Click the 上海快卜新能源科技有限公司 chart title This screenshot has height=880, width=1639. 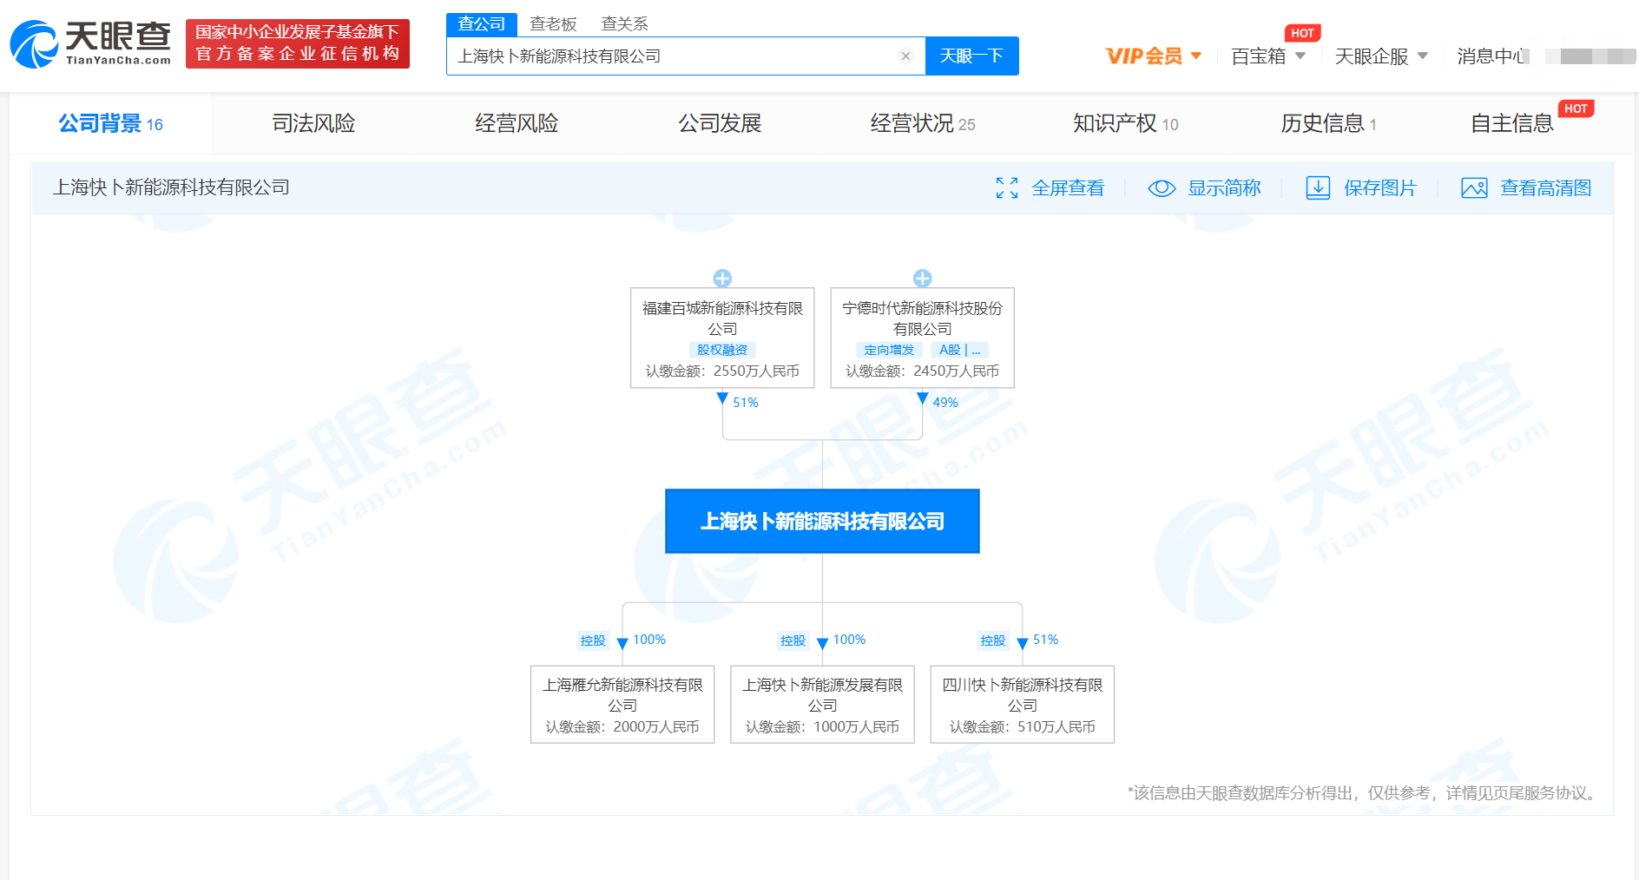(x=171, y=187)
